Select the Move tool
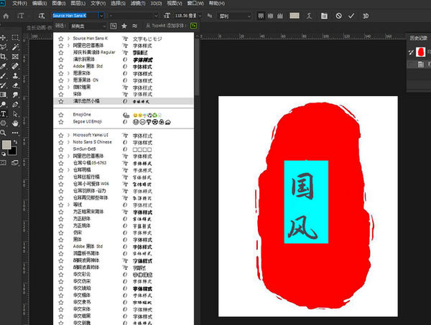Image resolution: width=431 pixels, height=325 pixels. 5,37
